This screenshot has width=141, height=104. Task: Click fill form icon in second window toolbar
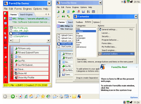click(58, 12)
